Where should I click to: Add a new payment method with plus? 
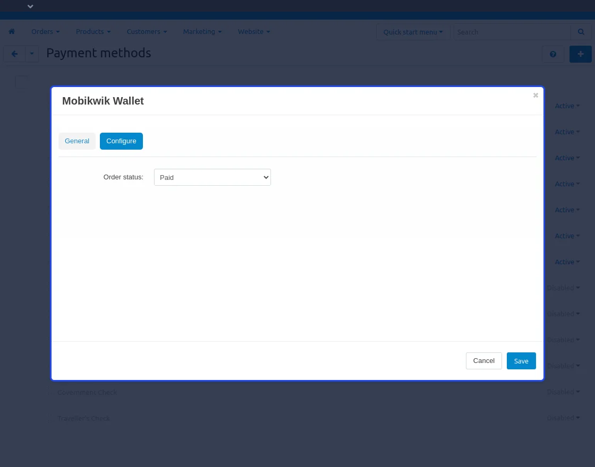(581, 54)
